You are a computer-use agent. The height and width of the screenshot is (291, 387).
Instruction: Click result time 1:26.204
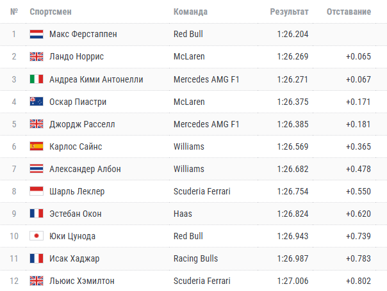click(x=293, y=35)
